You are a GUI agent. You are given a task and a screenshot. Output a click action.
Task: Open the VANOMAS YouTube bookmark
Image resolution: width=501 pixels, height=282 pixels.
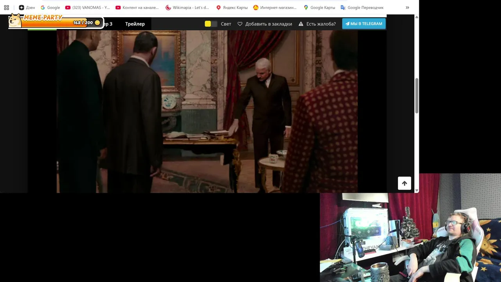click(87, 7)
